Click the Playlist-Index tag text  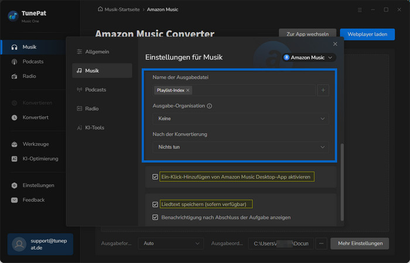(x=170, y=90)
